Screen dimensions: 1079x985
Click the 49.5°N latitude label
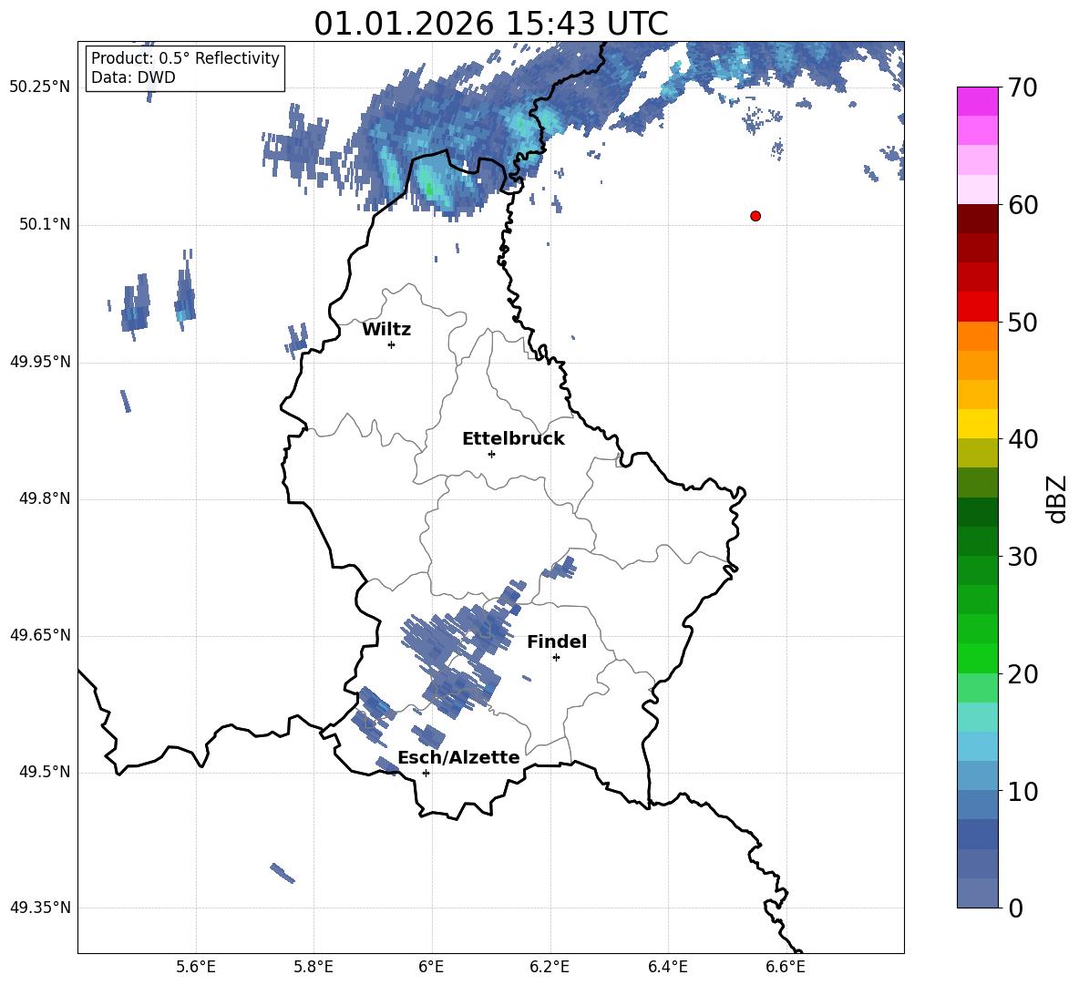[x=45, y=772]
